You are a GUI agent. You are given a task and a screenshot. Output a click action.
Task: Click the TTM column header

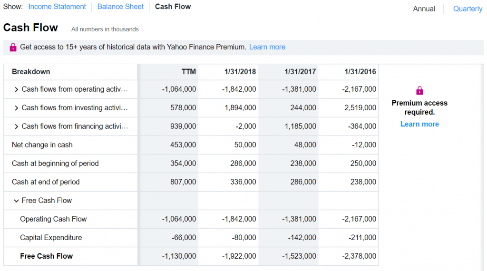[x=188, y=72]
